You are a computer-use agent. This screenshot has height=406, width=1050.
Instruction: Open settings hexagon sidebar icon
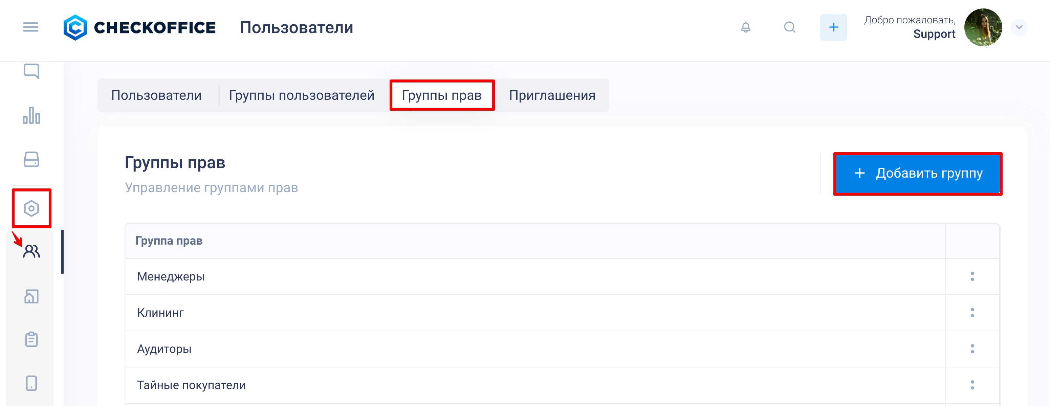pyautogui.click(x=31, y=208)
